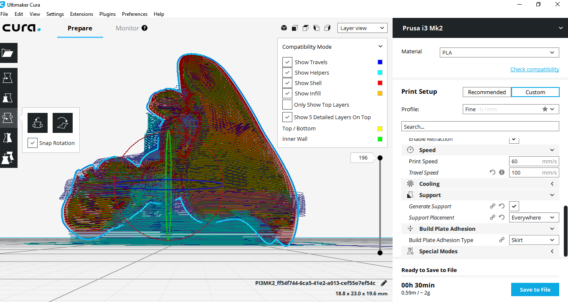Select the Scale tool in left toolbar
Image resolution: width=568 pixels, height=302 pixels.
coord(8,98)
